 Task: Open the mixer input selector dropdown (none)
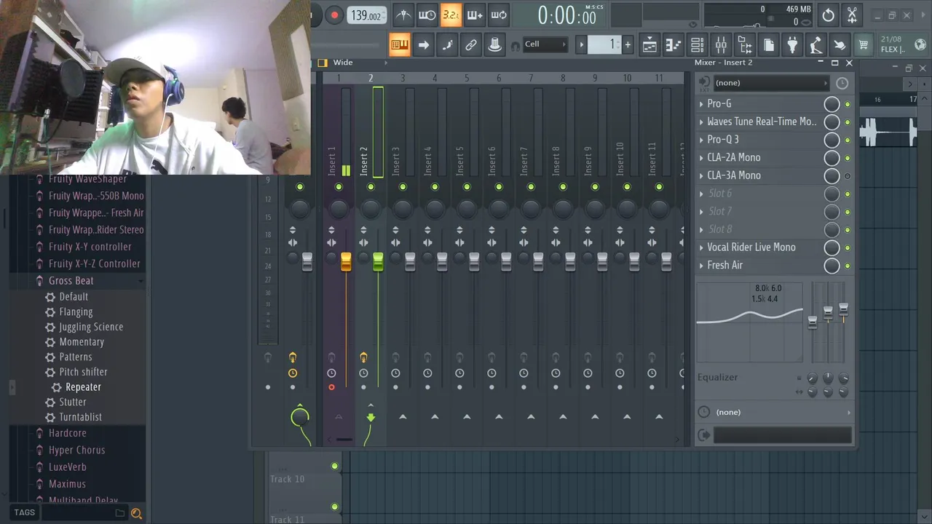[x=771, y=83]
